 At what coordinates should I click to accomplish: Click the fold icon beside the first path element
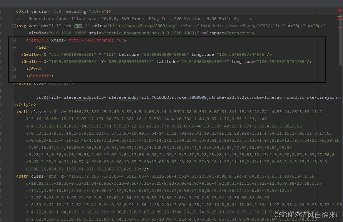[x=14, y=111]
